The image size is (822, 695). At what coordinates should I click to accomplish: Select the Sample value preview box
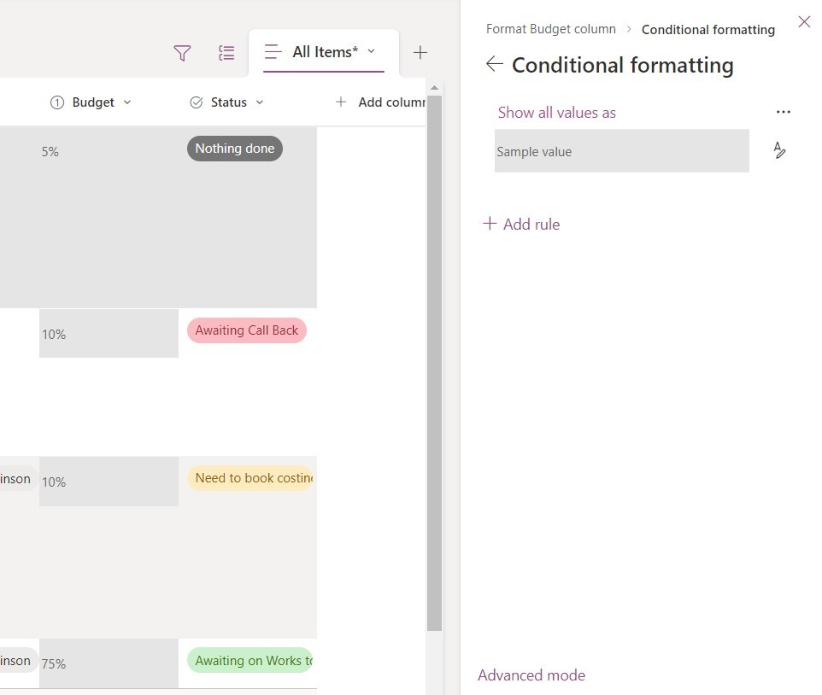point(622,151)
